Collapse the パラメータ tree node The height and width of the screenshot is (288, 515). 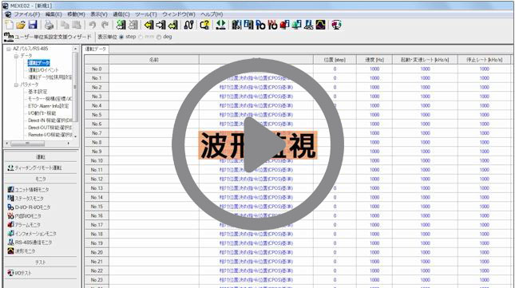click(16, 85)
